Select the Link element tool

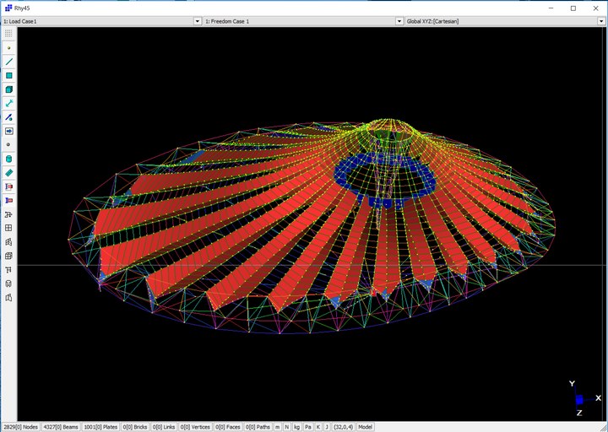point(8,103)
